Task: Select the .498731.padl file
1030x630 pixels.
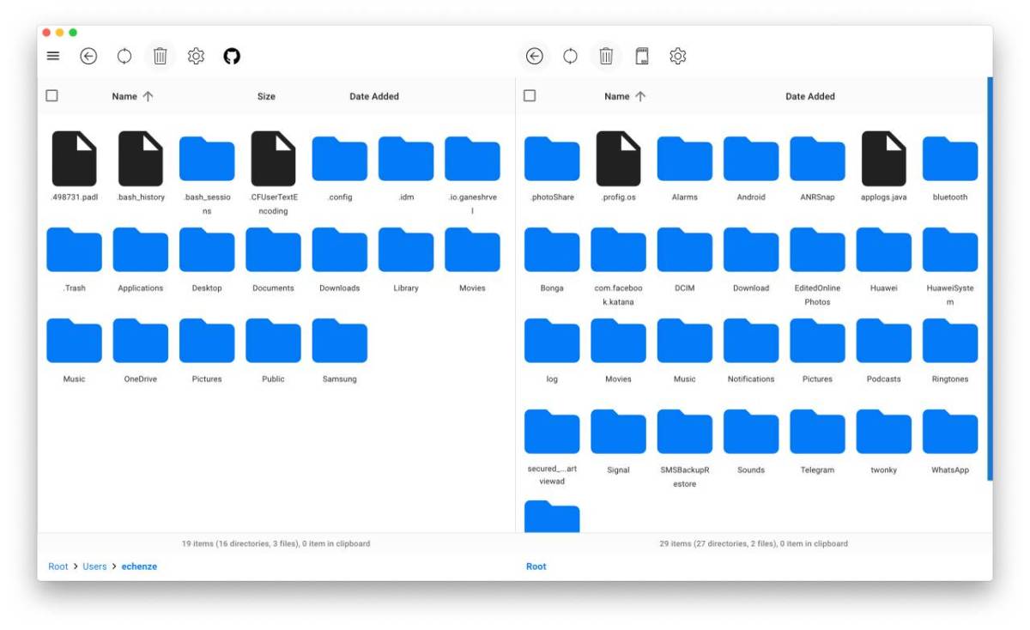Action: tap(74, 167)
